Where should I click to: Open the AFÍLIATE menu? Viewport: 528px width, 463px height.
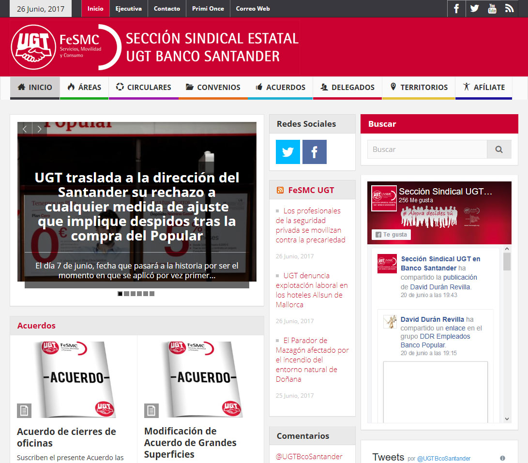pyautogui.click(x=483, y=88)
